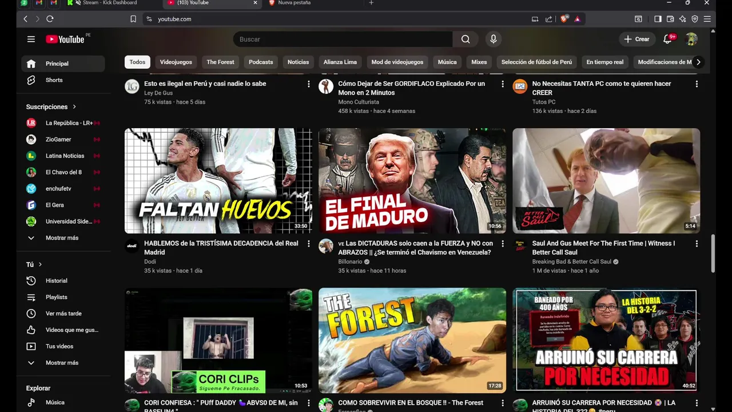This screenshot has width=732, height=412.
Task: Open the browser main menu
Action: click(707, 19)
